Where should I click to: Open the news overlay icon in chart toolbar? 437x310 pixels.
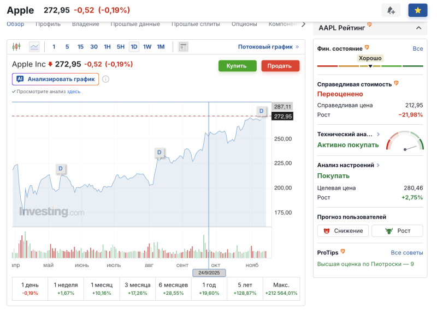(184, 47)
